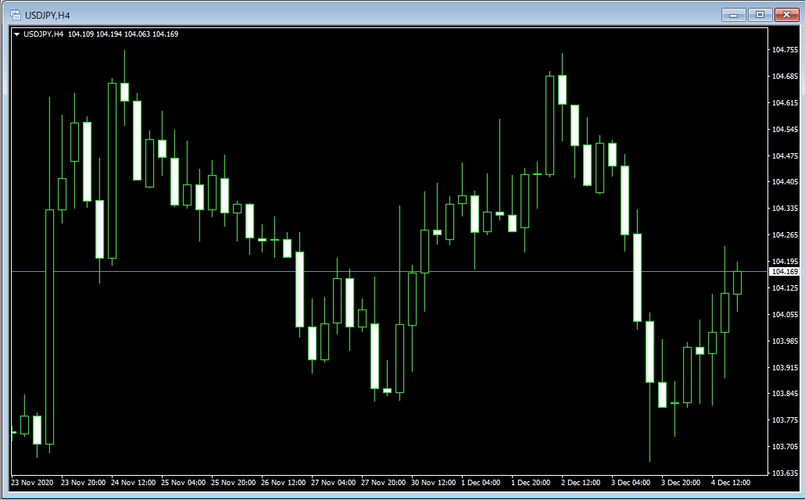Click the 104.265 price axis label
This screenshot has height=500, width=805.
[785, 235]
